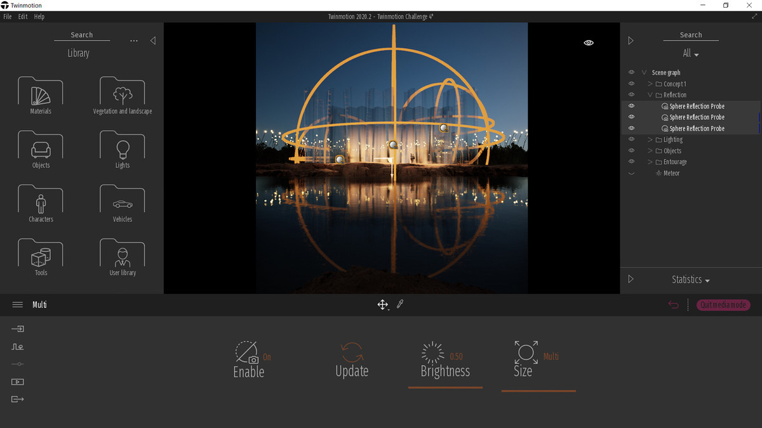This screenshot has height=428, width=762.
Task: Click the library options ellipsis icon
Action: tap(133, 41)
